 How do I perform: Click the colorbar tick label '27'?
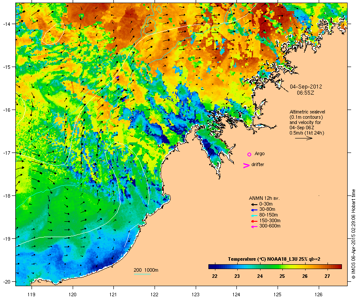point(327,276)
